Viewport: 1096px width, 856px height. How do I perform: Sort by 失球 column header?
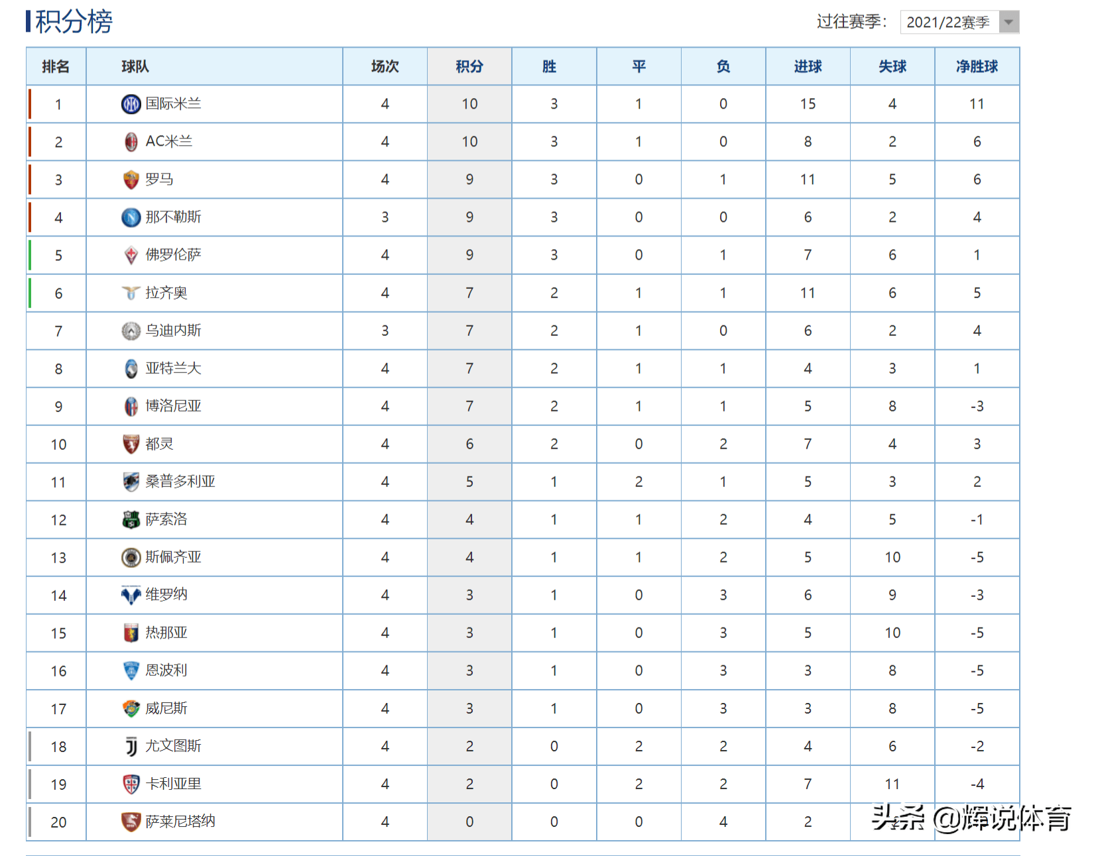click(x=892, y=66)
